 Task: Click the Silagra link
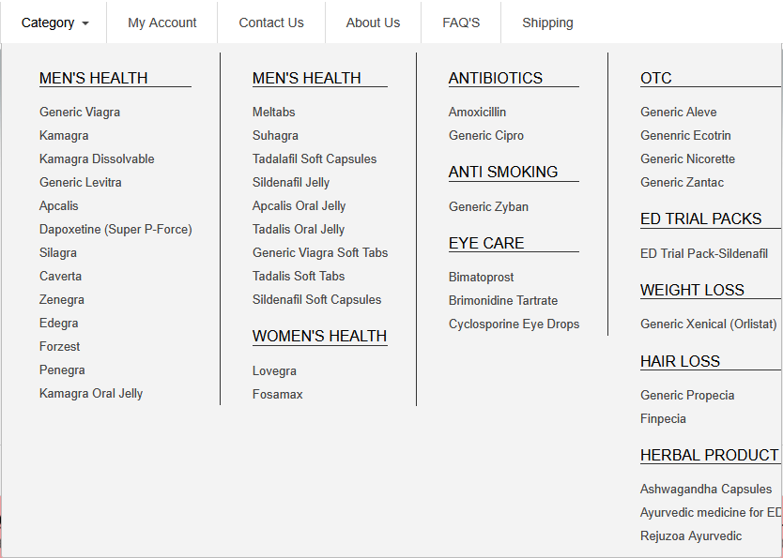pos(58,253)
